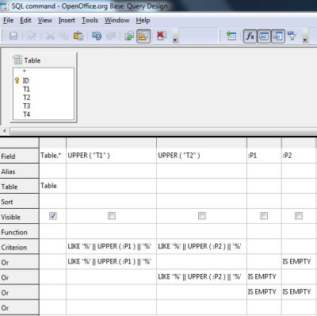Open the design toolbar's overflow arrow
317x316 pixels.
pos(305,37)
